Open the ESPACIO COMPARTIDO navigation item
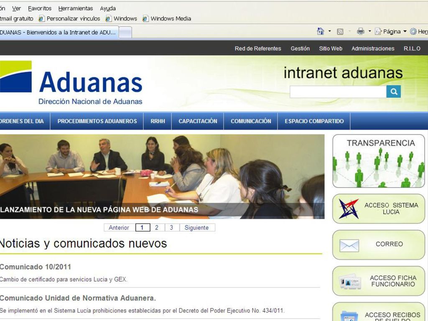 314,121
